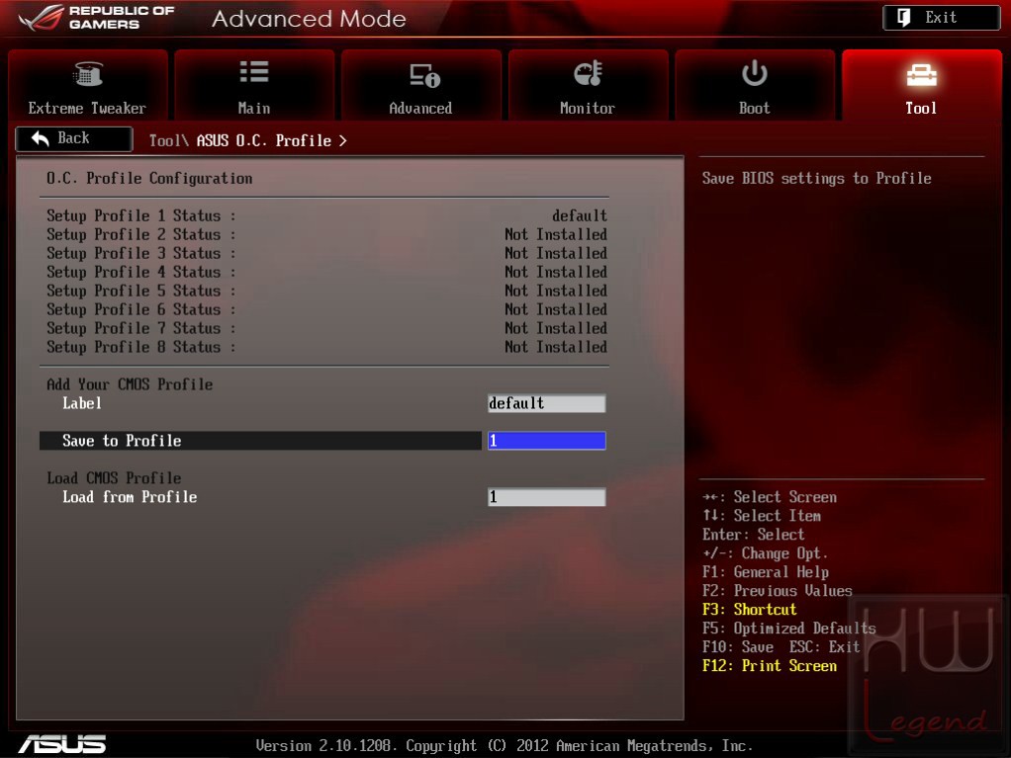Screen dimensions: 1011x758
Task: Click the F2: Previous Values hint
Action: click(777, 591)
